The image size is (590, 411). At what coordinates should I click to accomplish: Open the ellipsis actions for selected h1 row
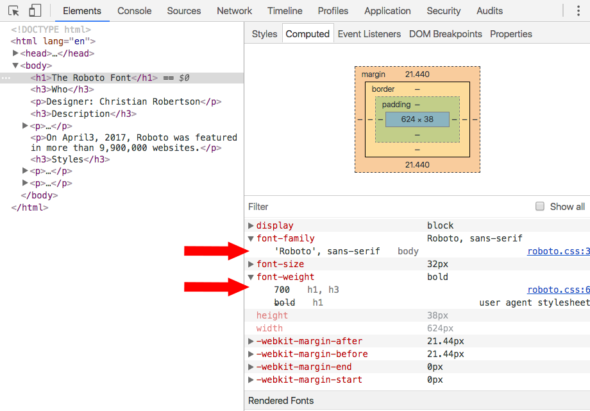coord(6,78)
